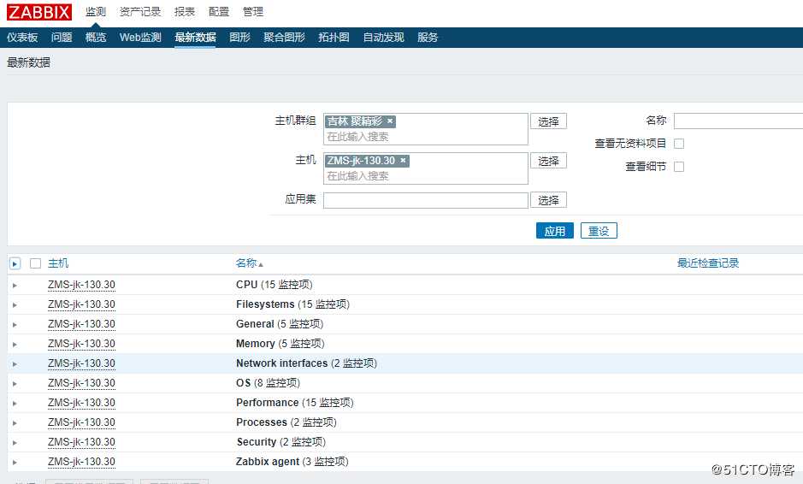This screenshot has height=484, width=803.
Task: Expand the Memory application row
Action: coord(15,344)
